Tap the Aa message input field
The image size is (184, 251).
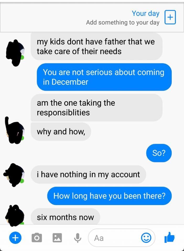tap(122, 238)
